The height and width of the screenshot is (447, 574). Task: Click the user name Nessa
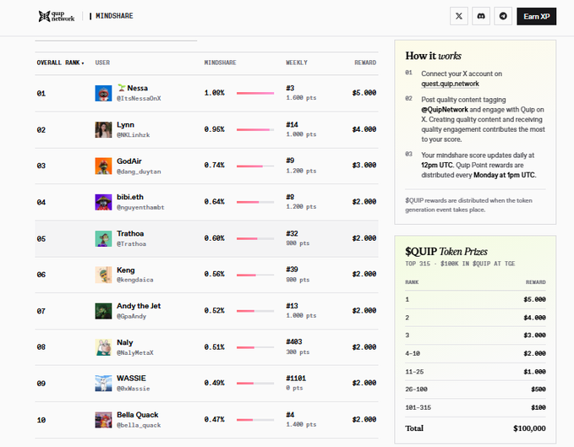coord(137,88)
